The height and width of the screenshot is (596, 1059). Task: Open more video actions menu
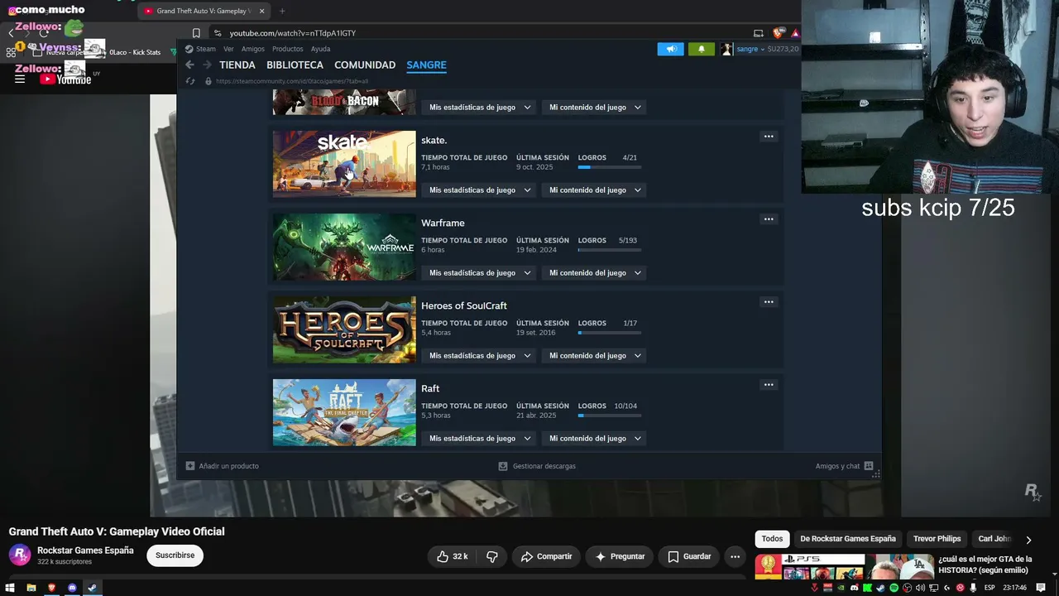pyautogui.click(x=735, y=556)
